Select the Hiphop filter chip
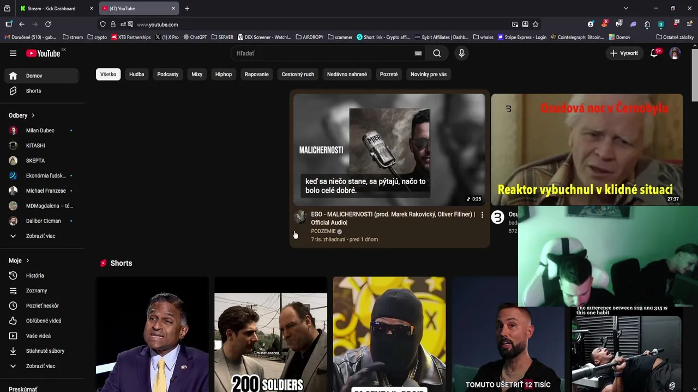Image resolution: width=698 pixels, height=392 pixels. [x=224, y=74]
